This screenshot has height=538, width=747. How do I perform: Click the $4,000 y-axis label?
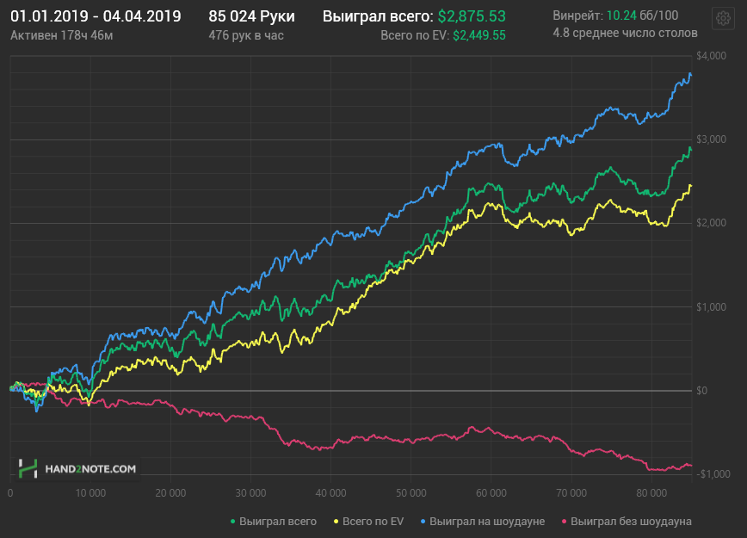click(711, 56)
